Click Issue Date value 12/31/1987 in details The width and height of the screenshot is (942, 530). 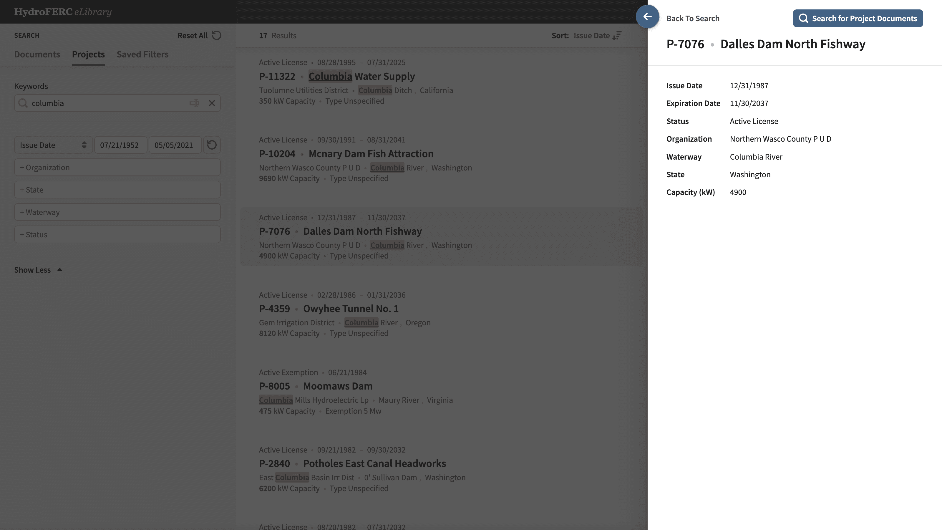coord(749,86)
